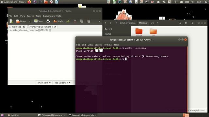Expand the Open recent files arrow in Pluma
This screenshot has height=117, width=209.
30,21
